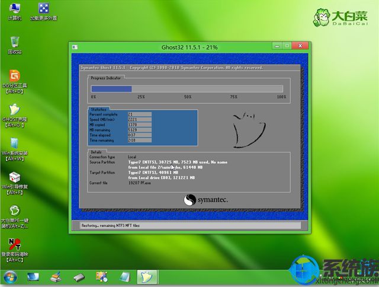Open the memory chip taskbar icon
This screenshot has width=379, height=287.
[x=79, y=278]
